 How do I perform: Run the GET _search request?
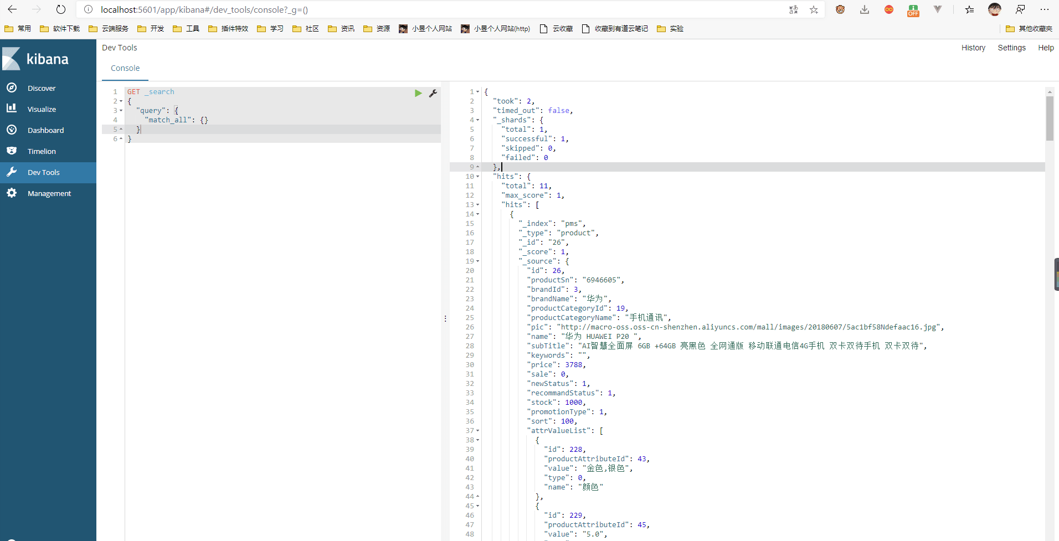(418, 93)
